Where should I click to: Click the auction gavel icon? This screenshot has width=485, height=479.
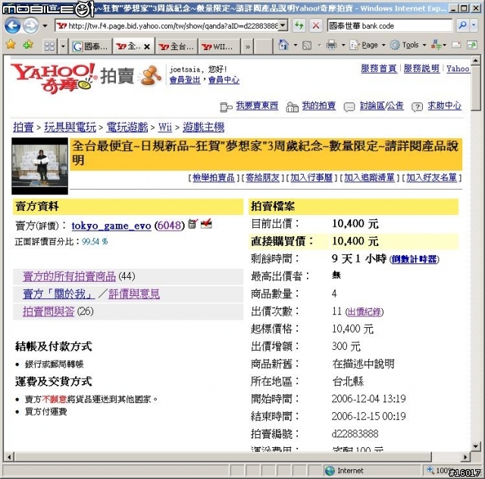(150, 75)
